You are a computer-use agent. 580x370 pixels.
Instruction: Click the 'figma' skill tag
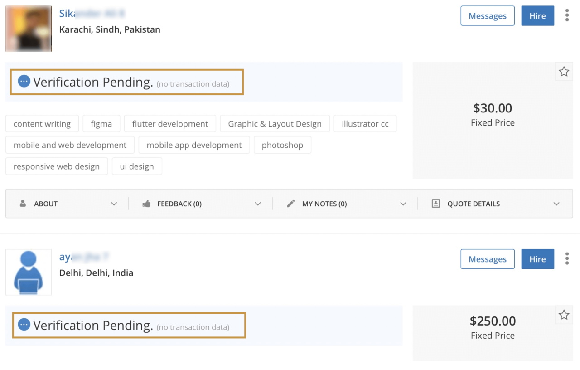101,124
